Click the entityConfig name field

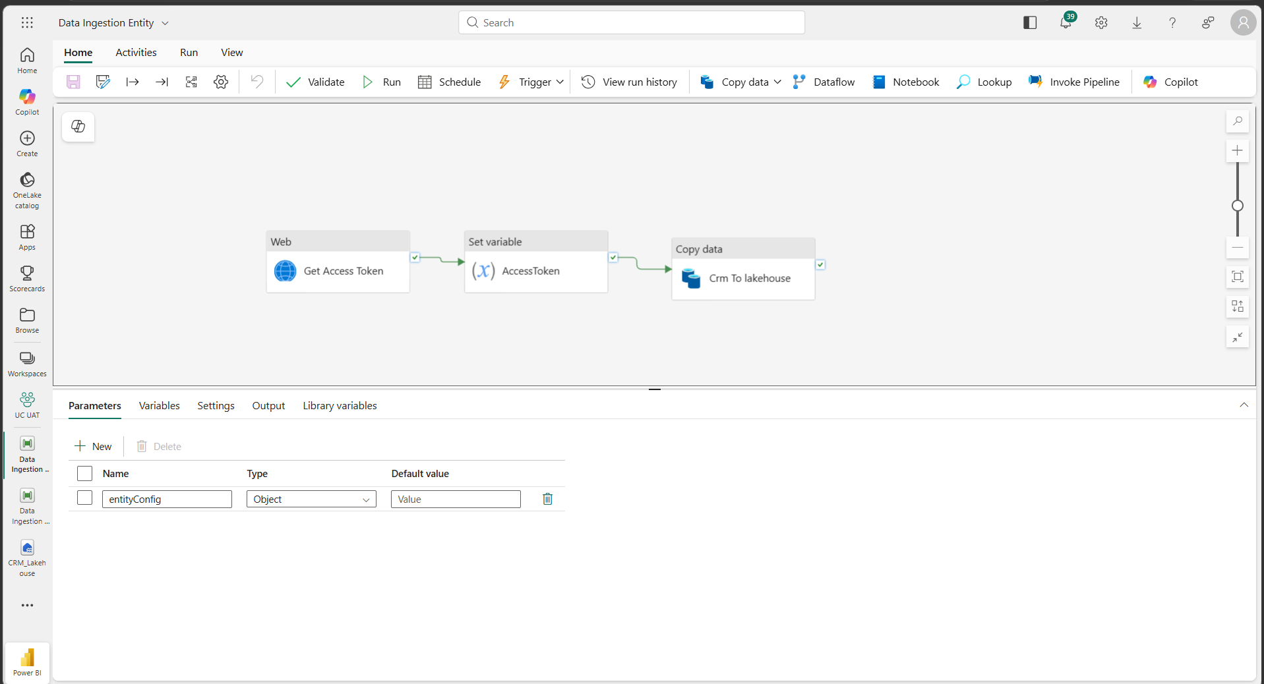coord(167,499)
